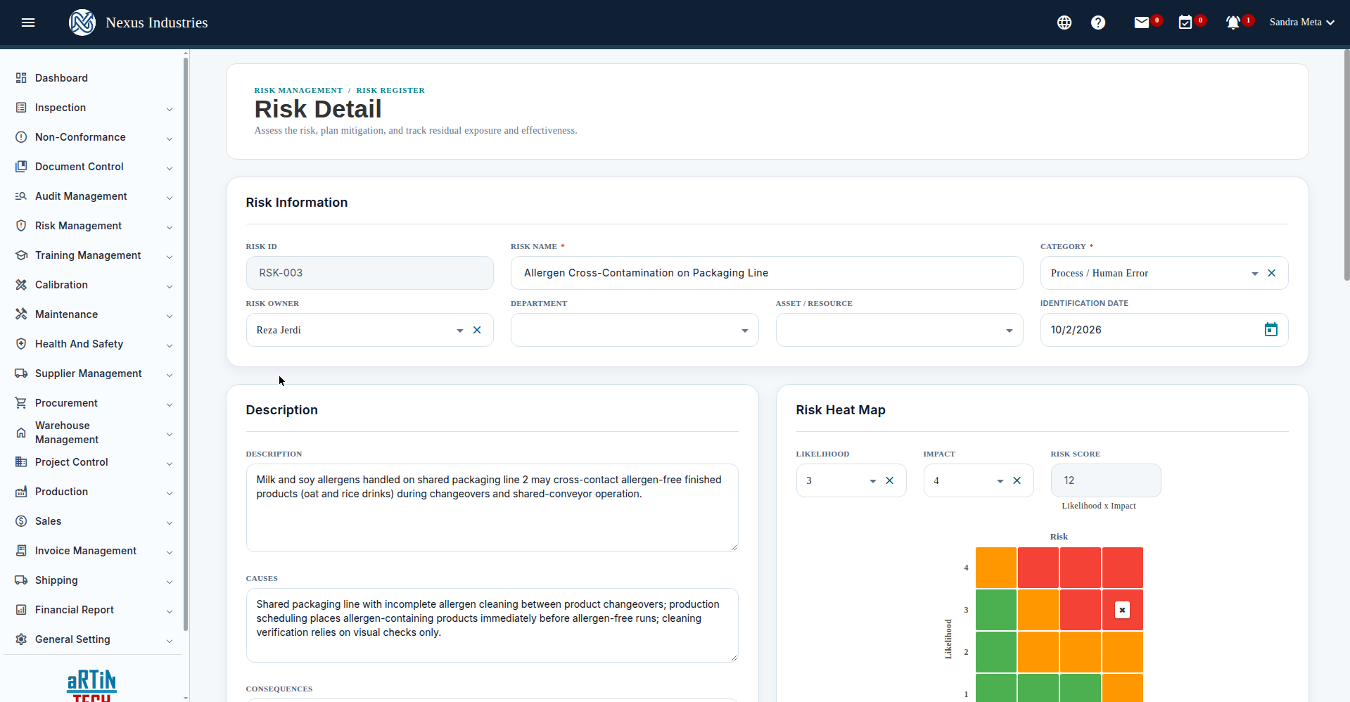Open the Identification Date calendar picker
The height and width of the screenshot is (702, 1350).
point(1271,330)
